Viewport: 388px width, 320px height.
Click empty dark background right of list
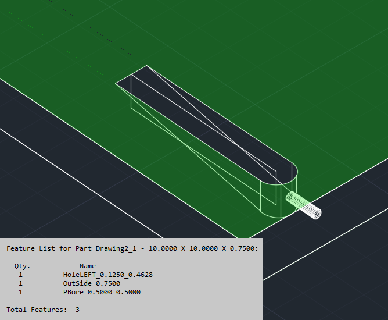coord(325,285)
